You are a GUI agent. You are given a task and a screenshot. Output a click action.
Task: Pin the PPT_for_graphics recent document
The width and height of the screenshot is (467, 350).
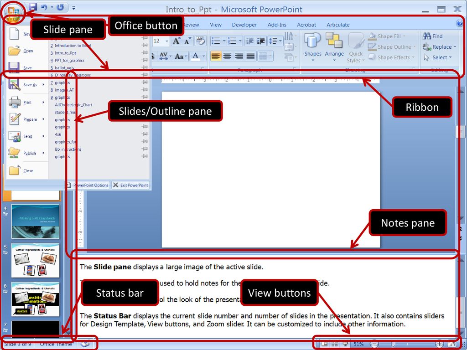[145, 60]
